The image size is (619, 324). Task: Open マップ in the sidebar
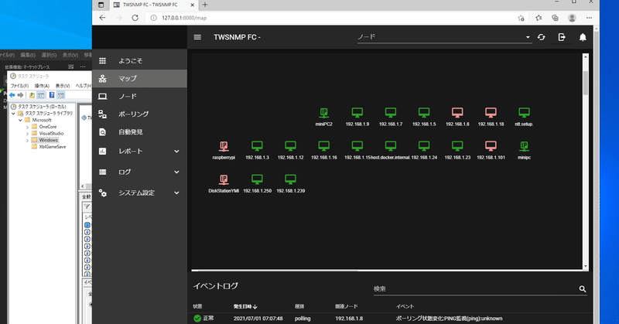[x=139, y=79]
